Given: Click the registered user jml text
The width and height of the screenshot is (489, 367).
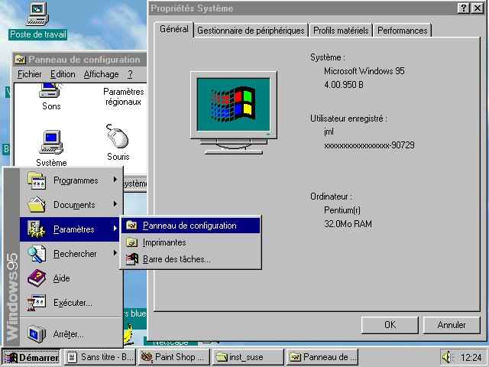Looking at the screenshot, I should tap(329, 132).
